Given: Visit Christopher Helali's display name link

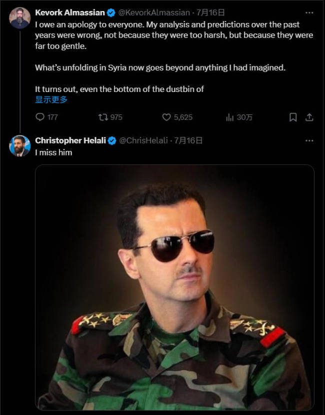Looking at the screenshot, I should [x=70, y=141].
